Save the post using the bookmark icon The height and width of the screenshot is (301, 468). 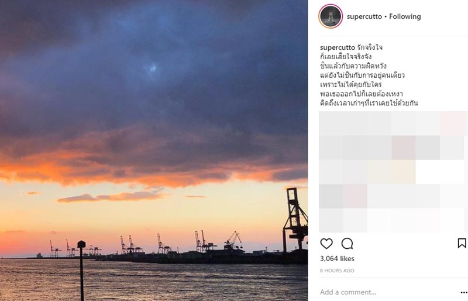[462, 243]
